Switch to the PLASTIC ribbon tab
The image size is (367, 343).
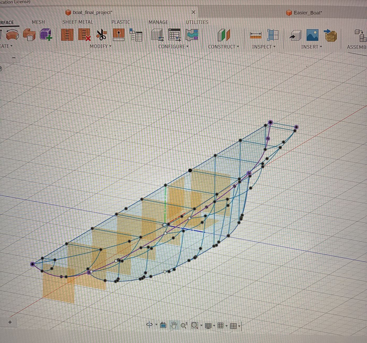tap(121, 22)
